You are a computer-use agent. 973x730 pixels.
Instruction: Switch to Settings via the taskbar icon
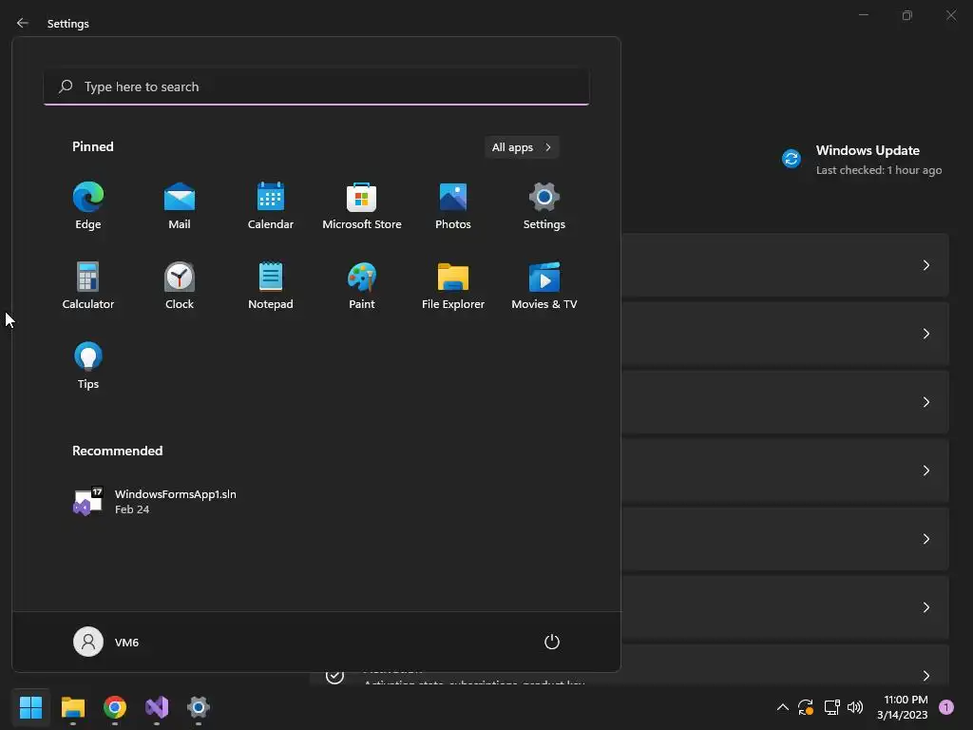click(x=199, y=706)
